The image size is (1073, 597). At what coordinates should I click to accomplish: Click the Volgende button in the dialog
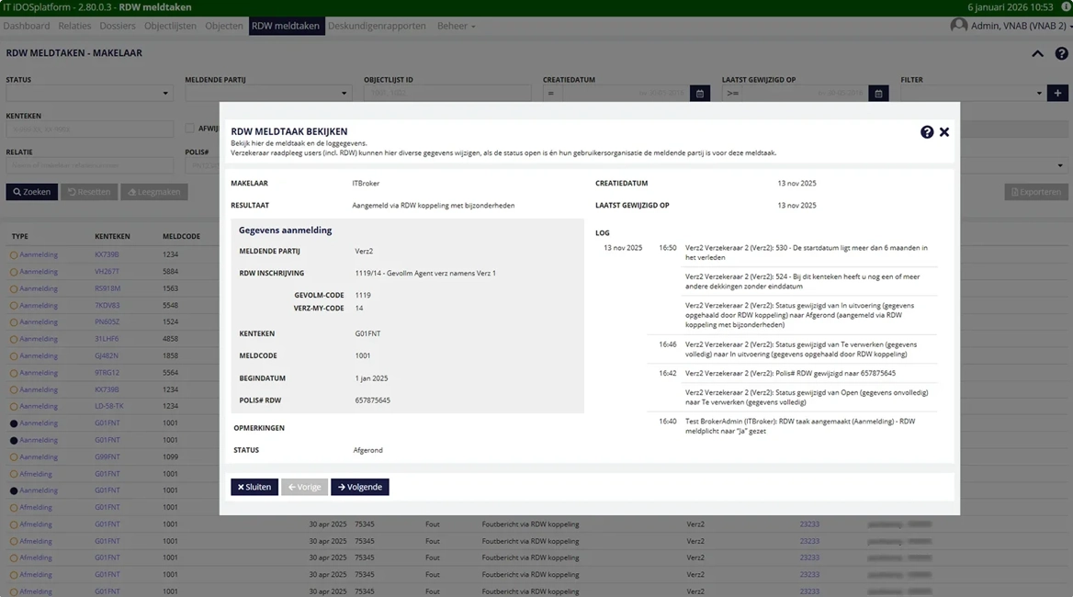tap(359, 487)
